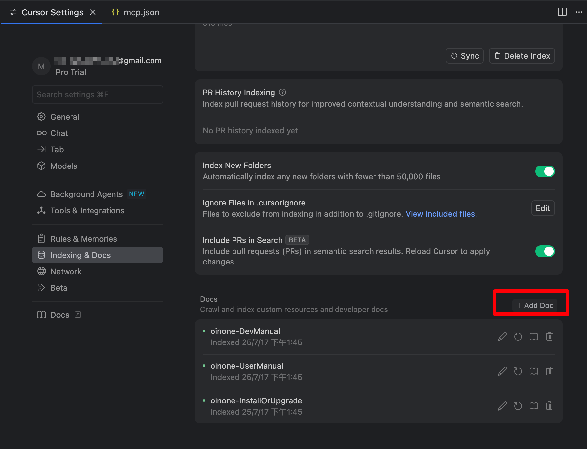Open Chat settings section
The height and width of the screenshot is (449, 587).
[98, 133]
